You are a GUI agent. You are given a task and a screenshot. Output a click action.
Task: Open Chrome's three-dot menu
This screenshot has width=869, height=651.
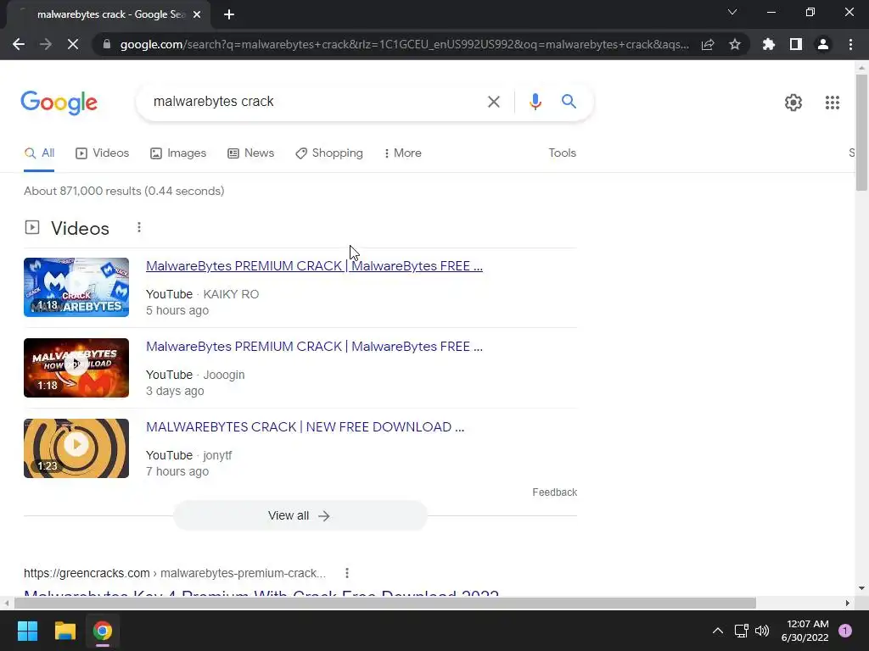[x=850, y=44]
